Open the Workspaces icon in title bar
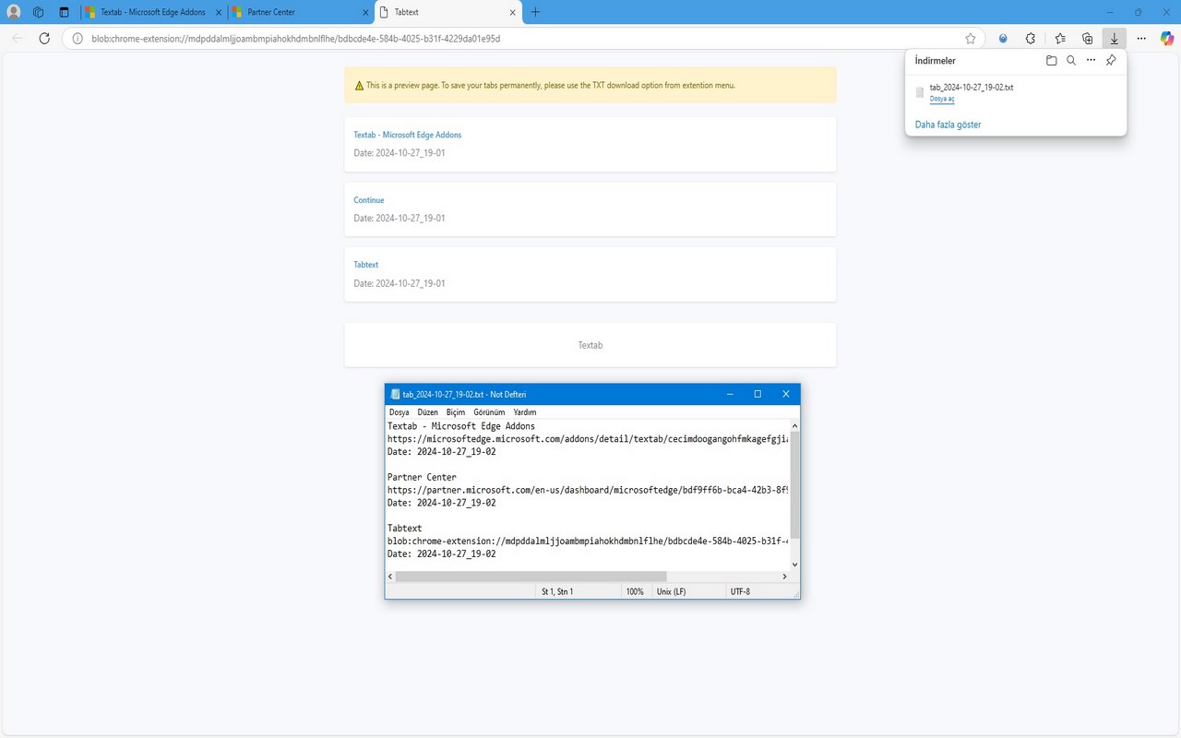This screenshot has height=738, width=1181. (x=38, y=12)
